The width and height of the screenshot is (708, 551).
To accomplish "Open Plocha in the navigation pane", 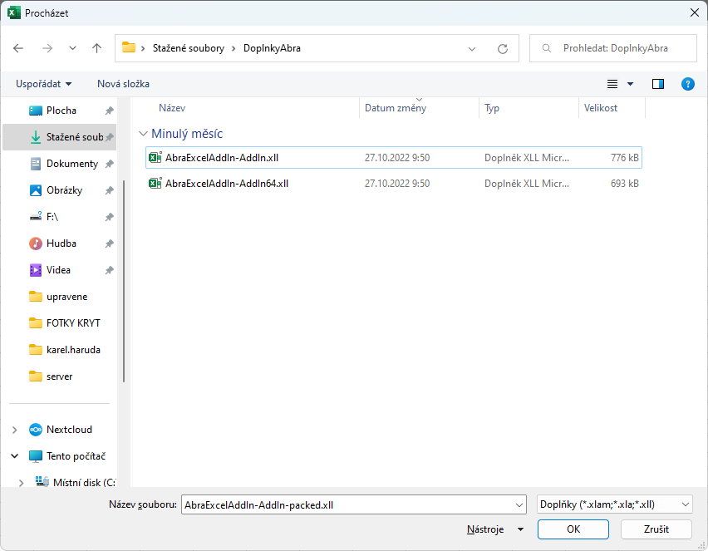I will 61,111.
